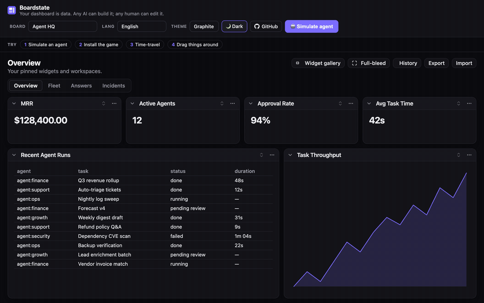Try step 4 Drag things around
The height and width of the screenshot is (303, 484).
pos(195,44)
